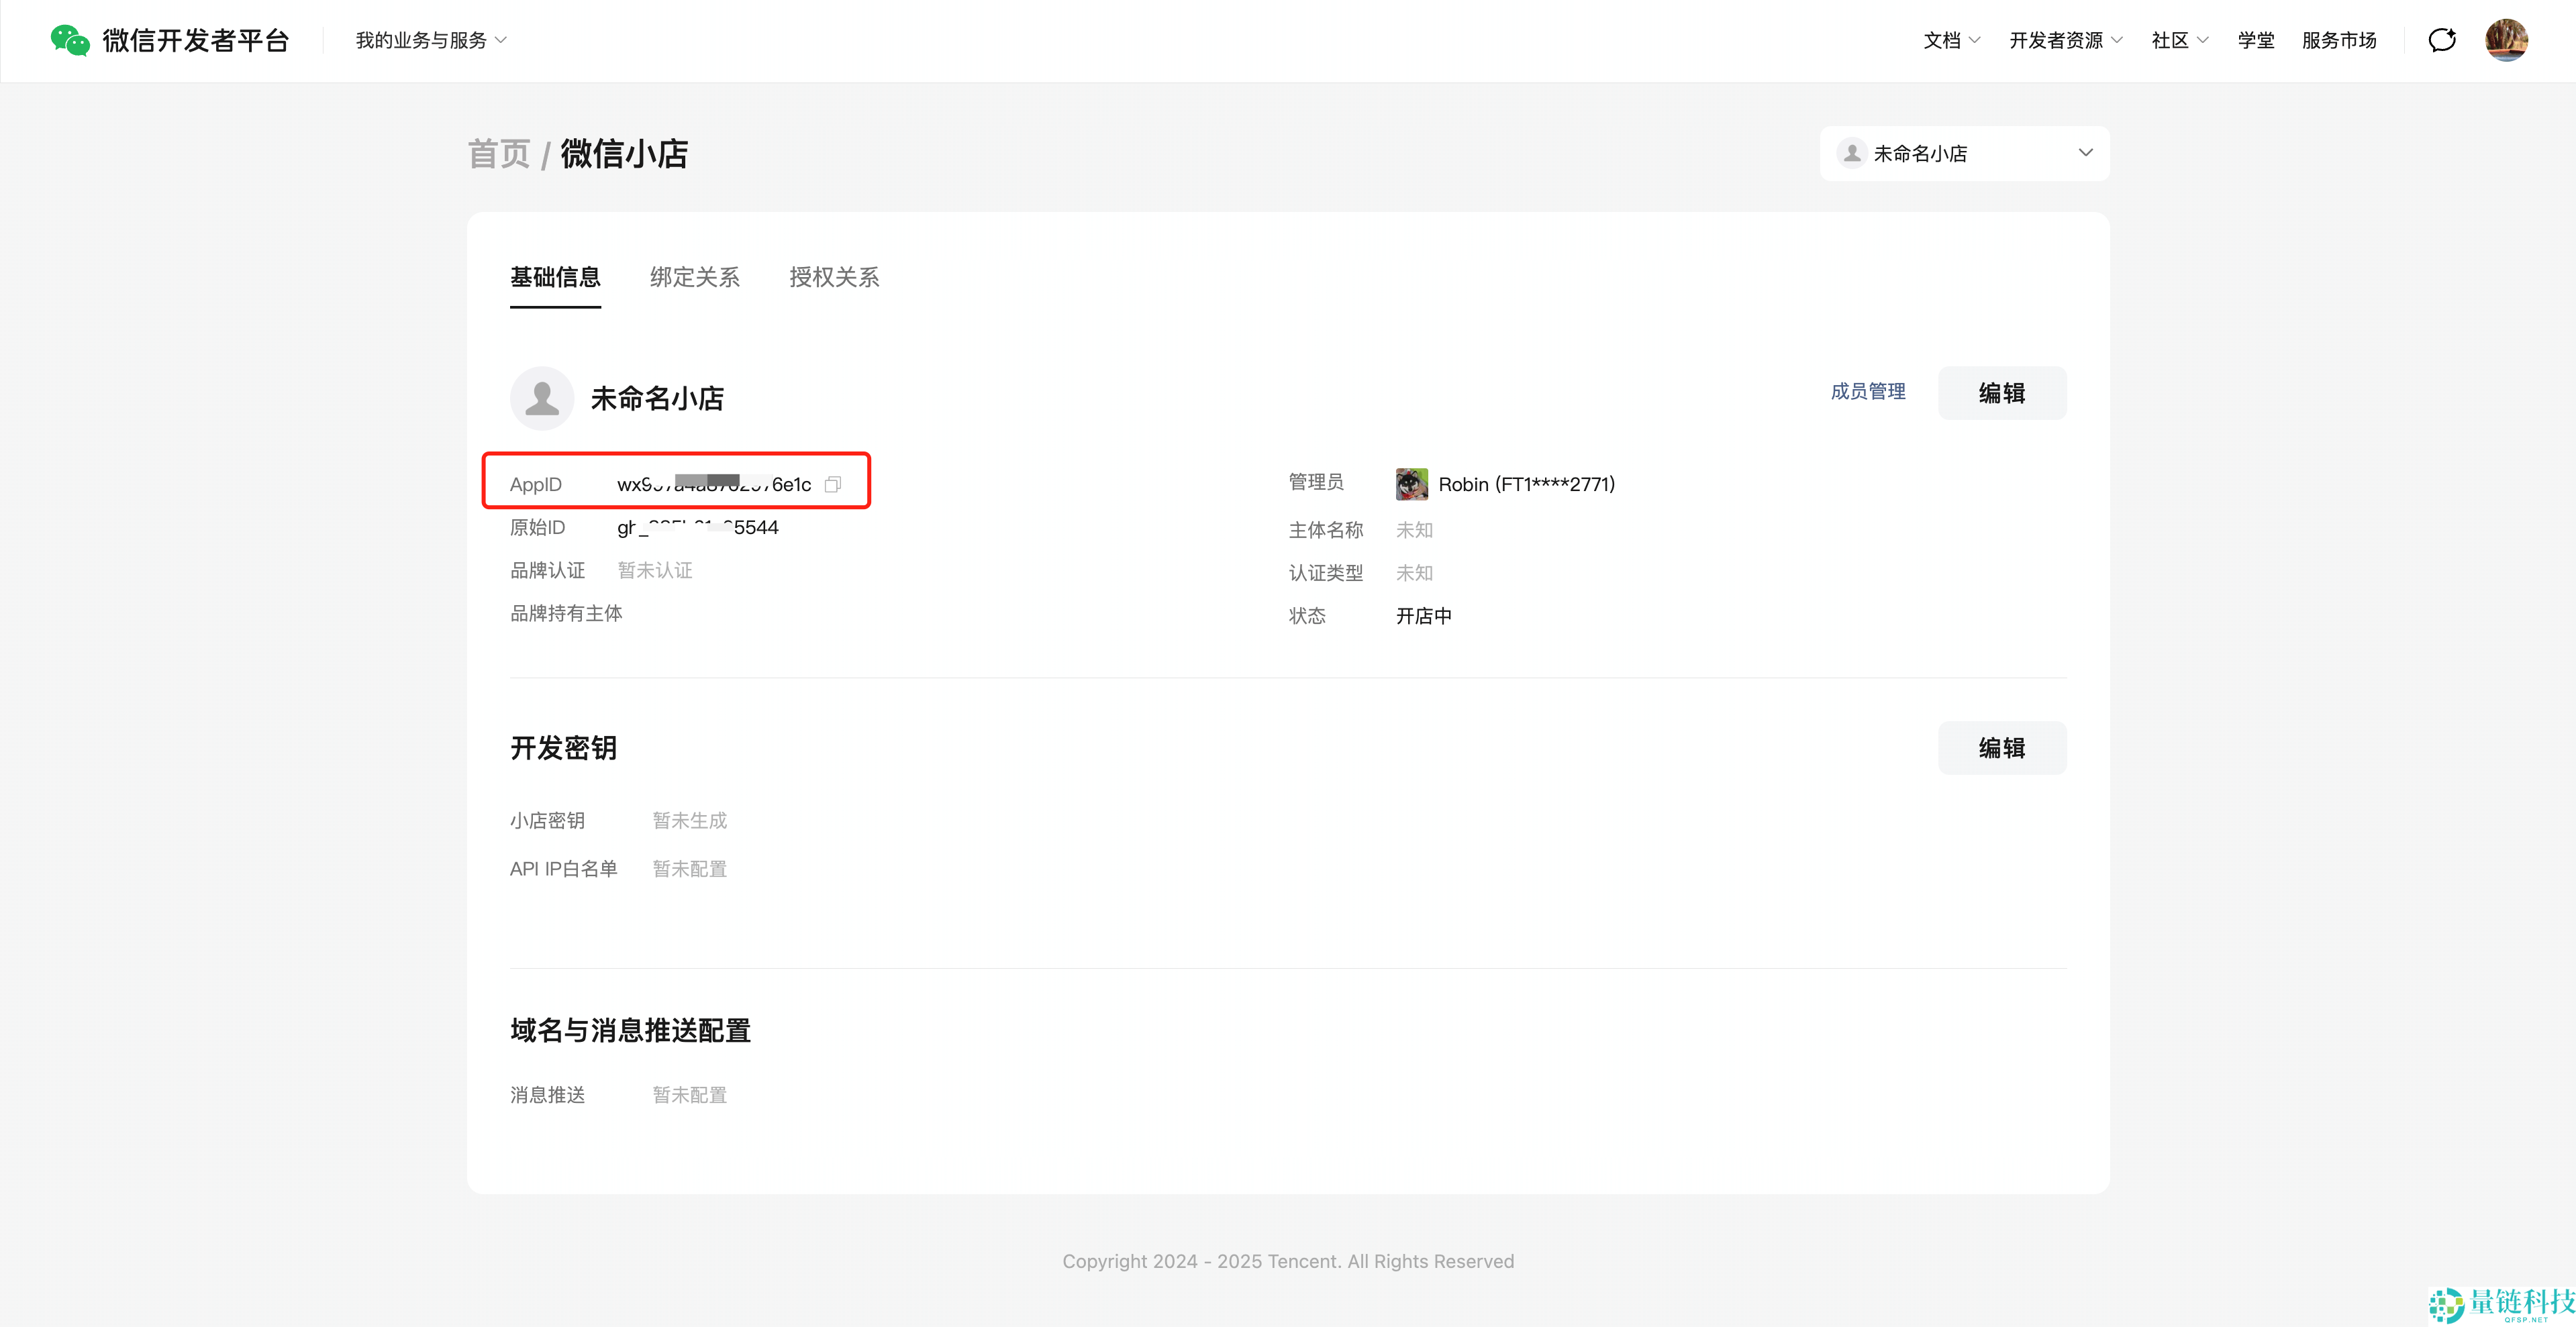
Task: Click the 原始ID value ending 5544
Action: pos(698,527)
